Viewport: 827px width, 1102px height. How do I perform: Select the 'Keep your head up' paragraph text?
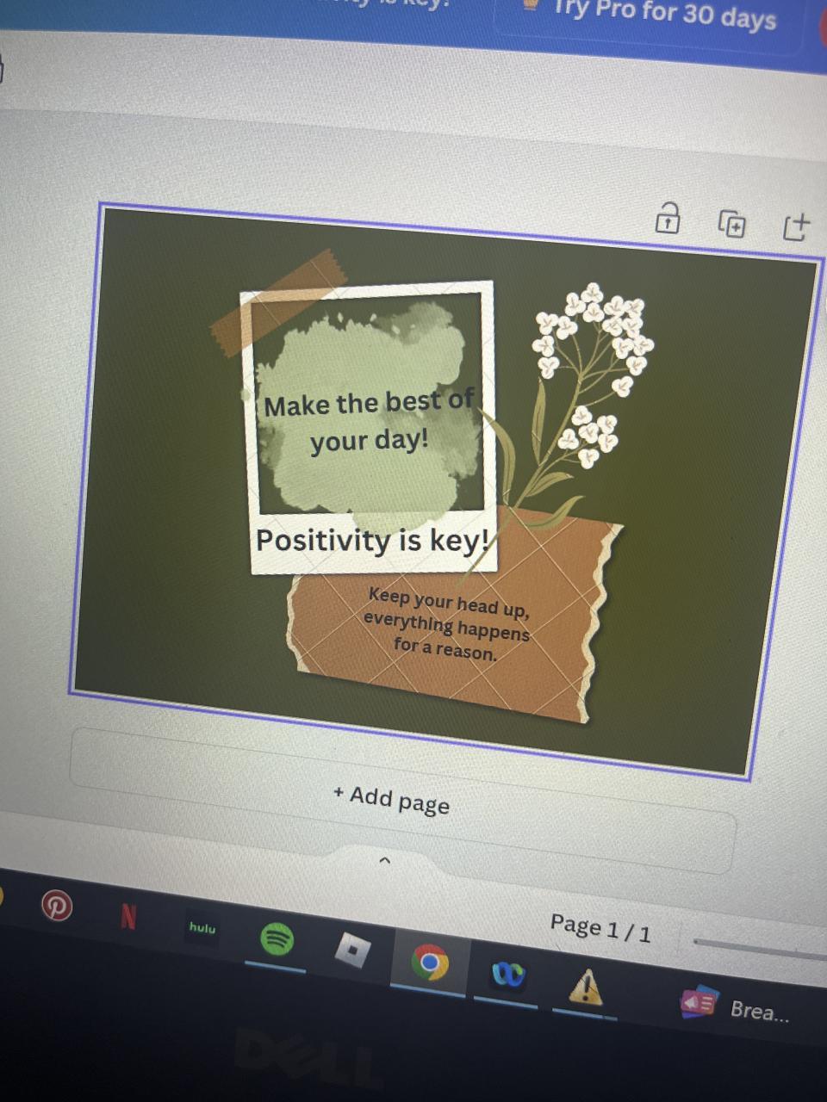click(x=445, y=623)
